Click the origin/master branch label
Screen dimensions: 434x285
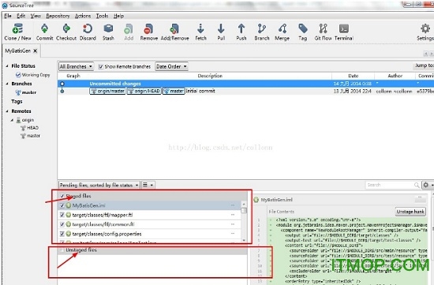(x=107, y=91)
